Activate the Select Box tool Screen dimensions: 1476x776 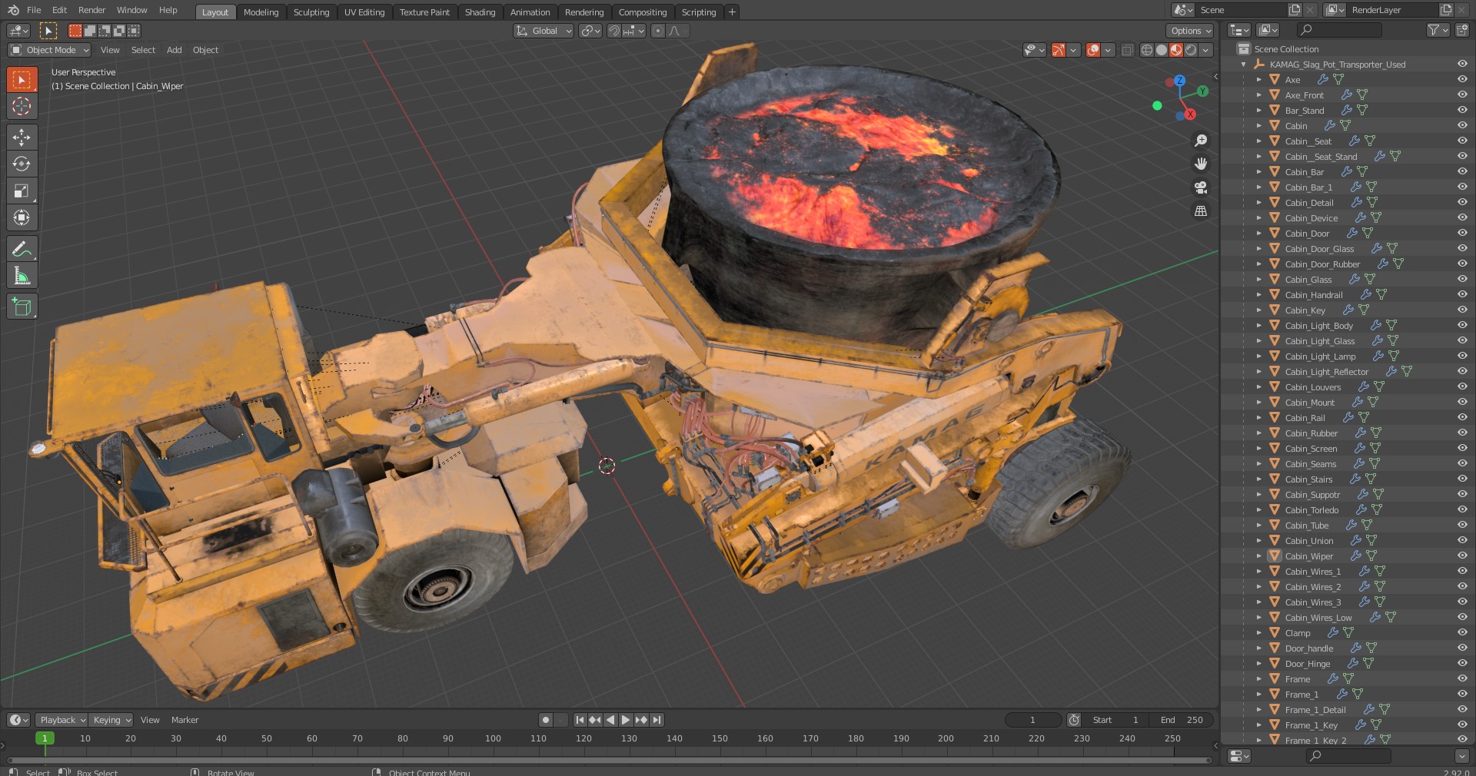22,79
